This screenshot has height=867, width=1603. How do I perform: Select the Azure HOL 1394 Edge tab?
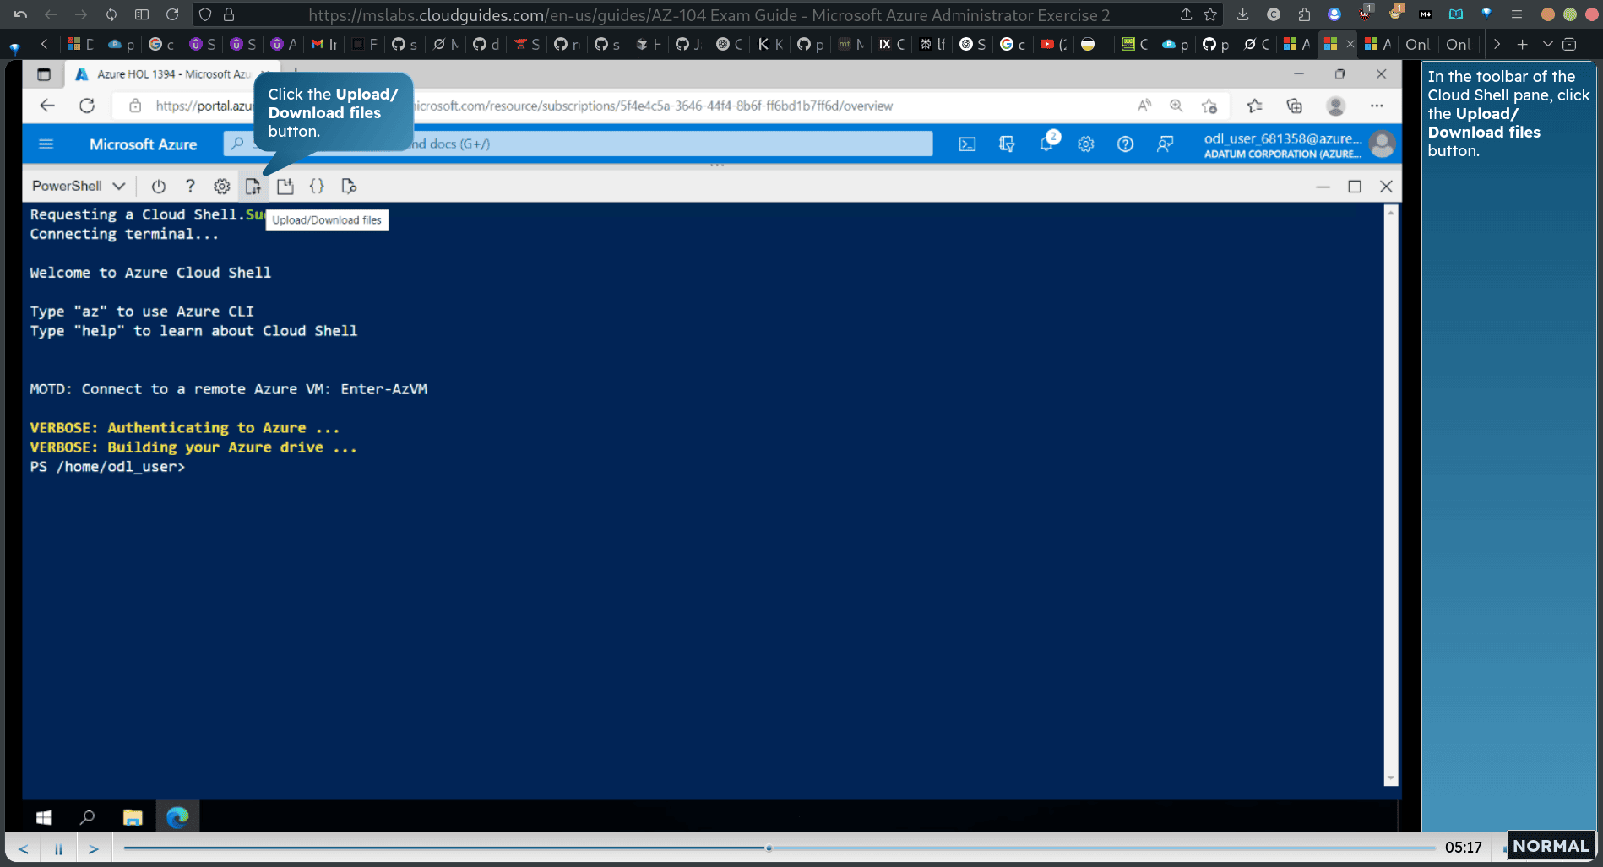tap(173, 74)
